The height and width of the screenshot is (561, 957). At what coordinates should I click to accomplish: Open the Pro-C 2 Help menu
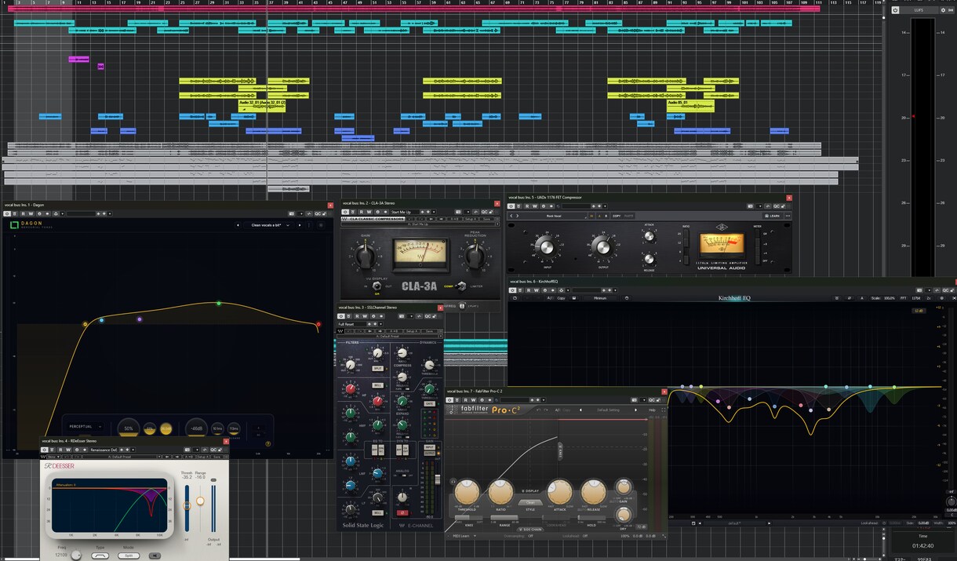(x=653, y=410)
